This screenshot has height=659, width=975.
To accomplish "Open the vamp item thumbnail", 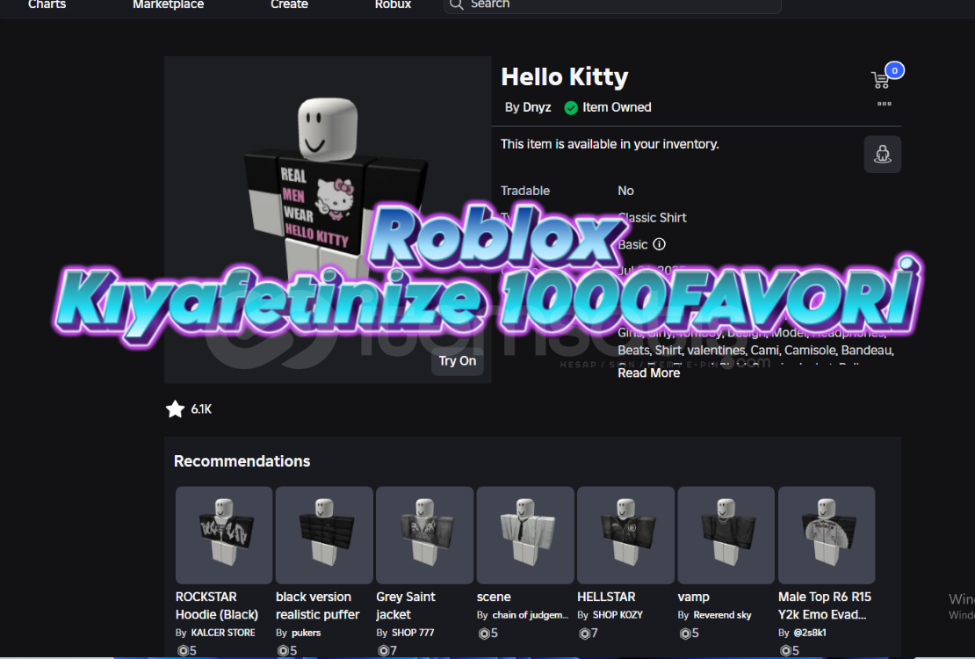I will point(726,535).
